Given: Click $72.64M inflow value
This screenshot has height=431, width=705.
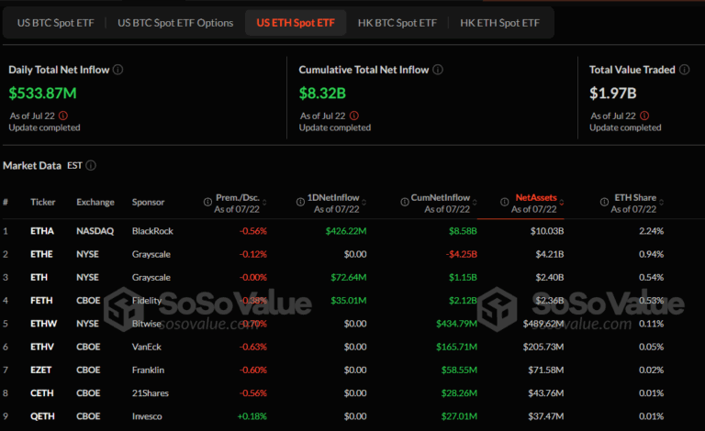Looking at the screenshot, I should [349, 278].
